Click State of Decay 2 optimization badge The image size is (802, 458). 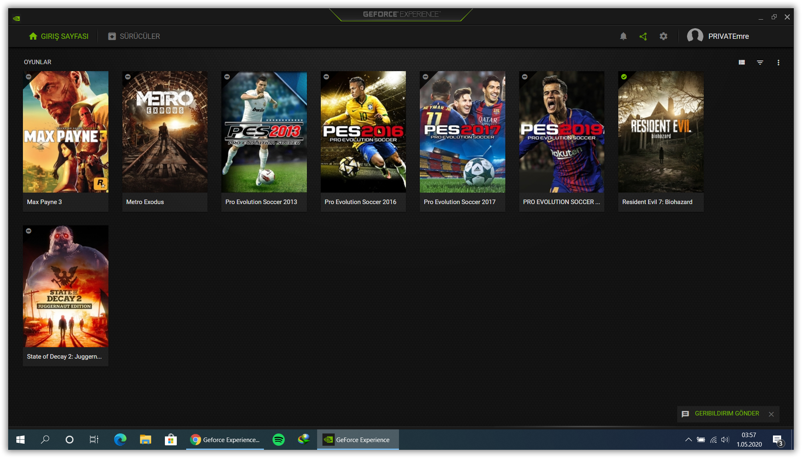(x=29, y=231)
